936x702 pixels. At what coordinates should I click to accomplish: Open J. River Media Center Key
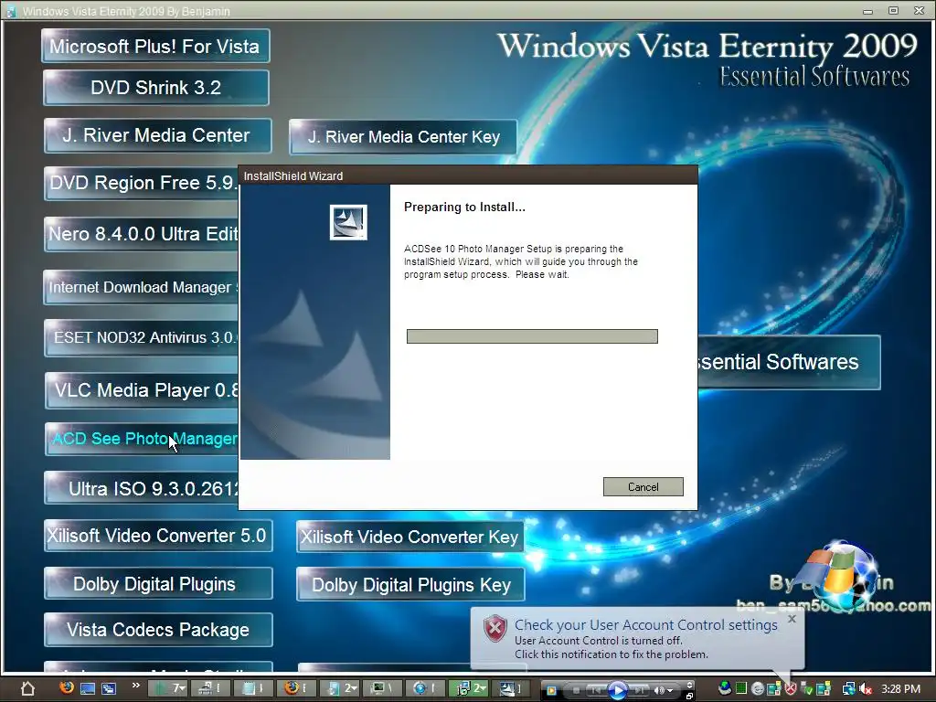pyautogui.click(x=403, y=137)
